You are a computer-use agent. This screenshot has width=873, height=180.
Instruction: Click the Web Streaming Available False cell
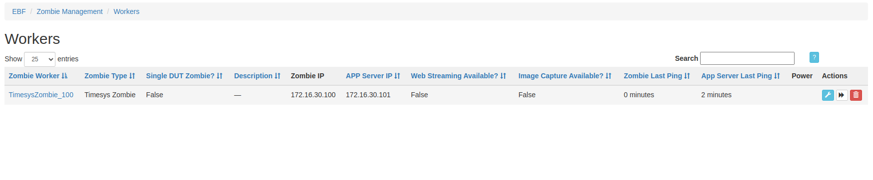419,95
